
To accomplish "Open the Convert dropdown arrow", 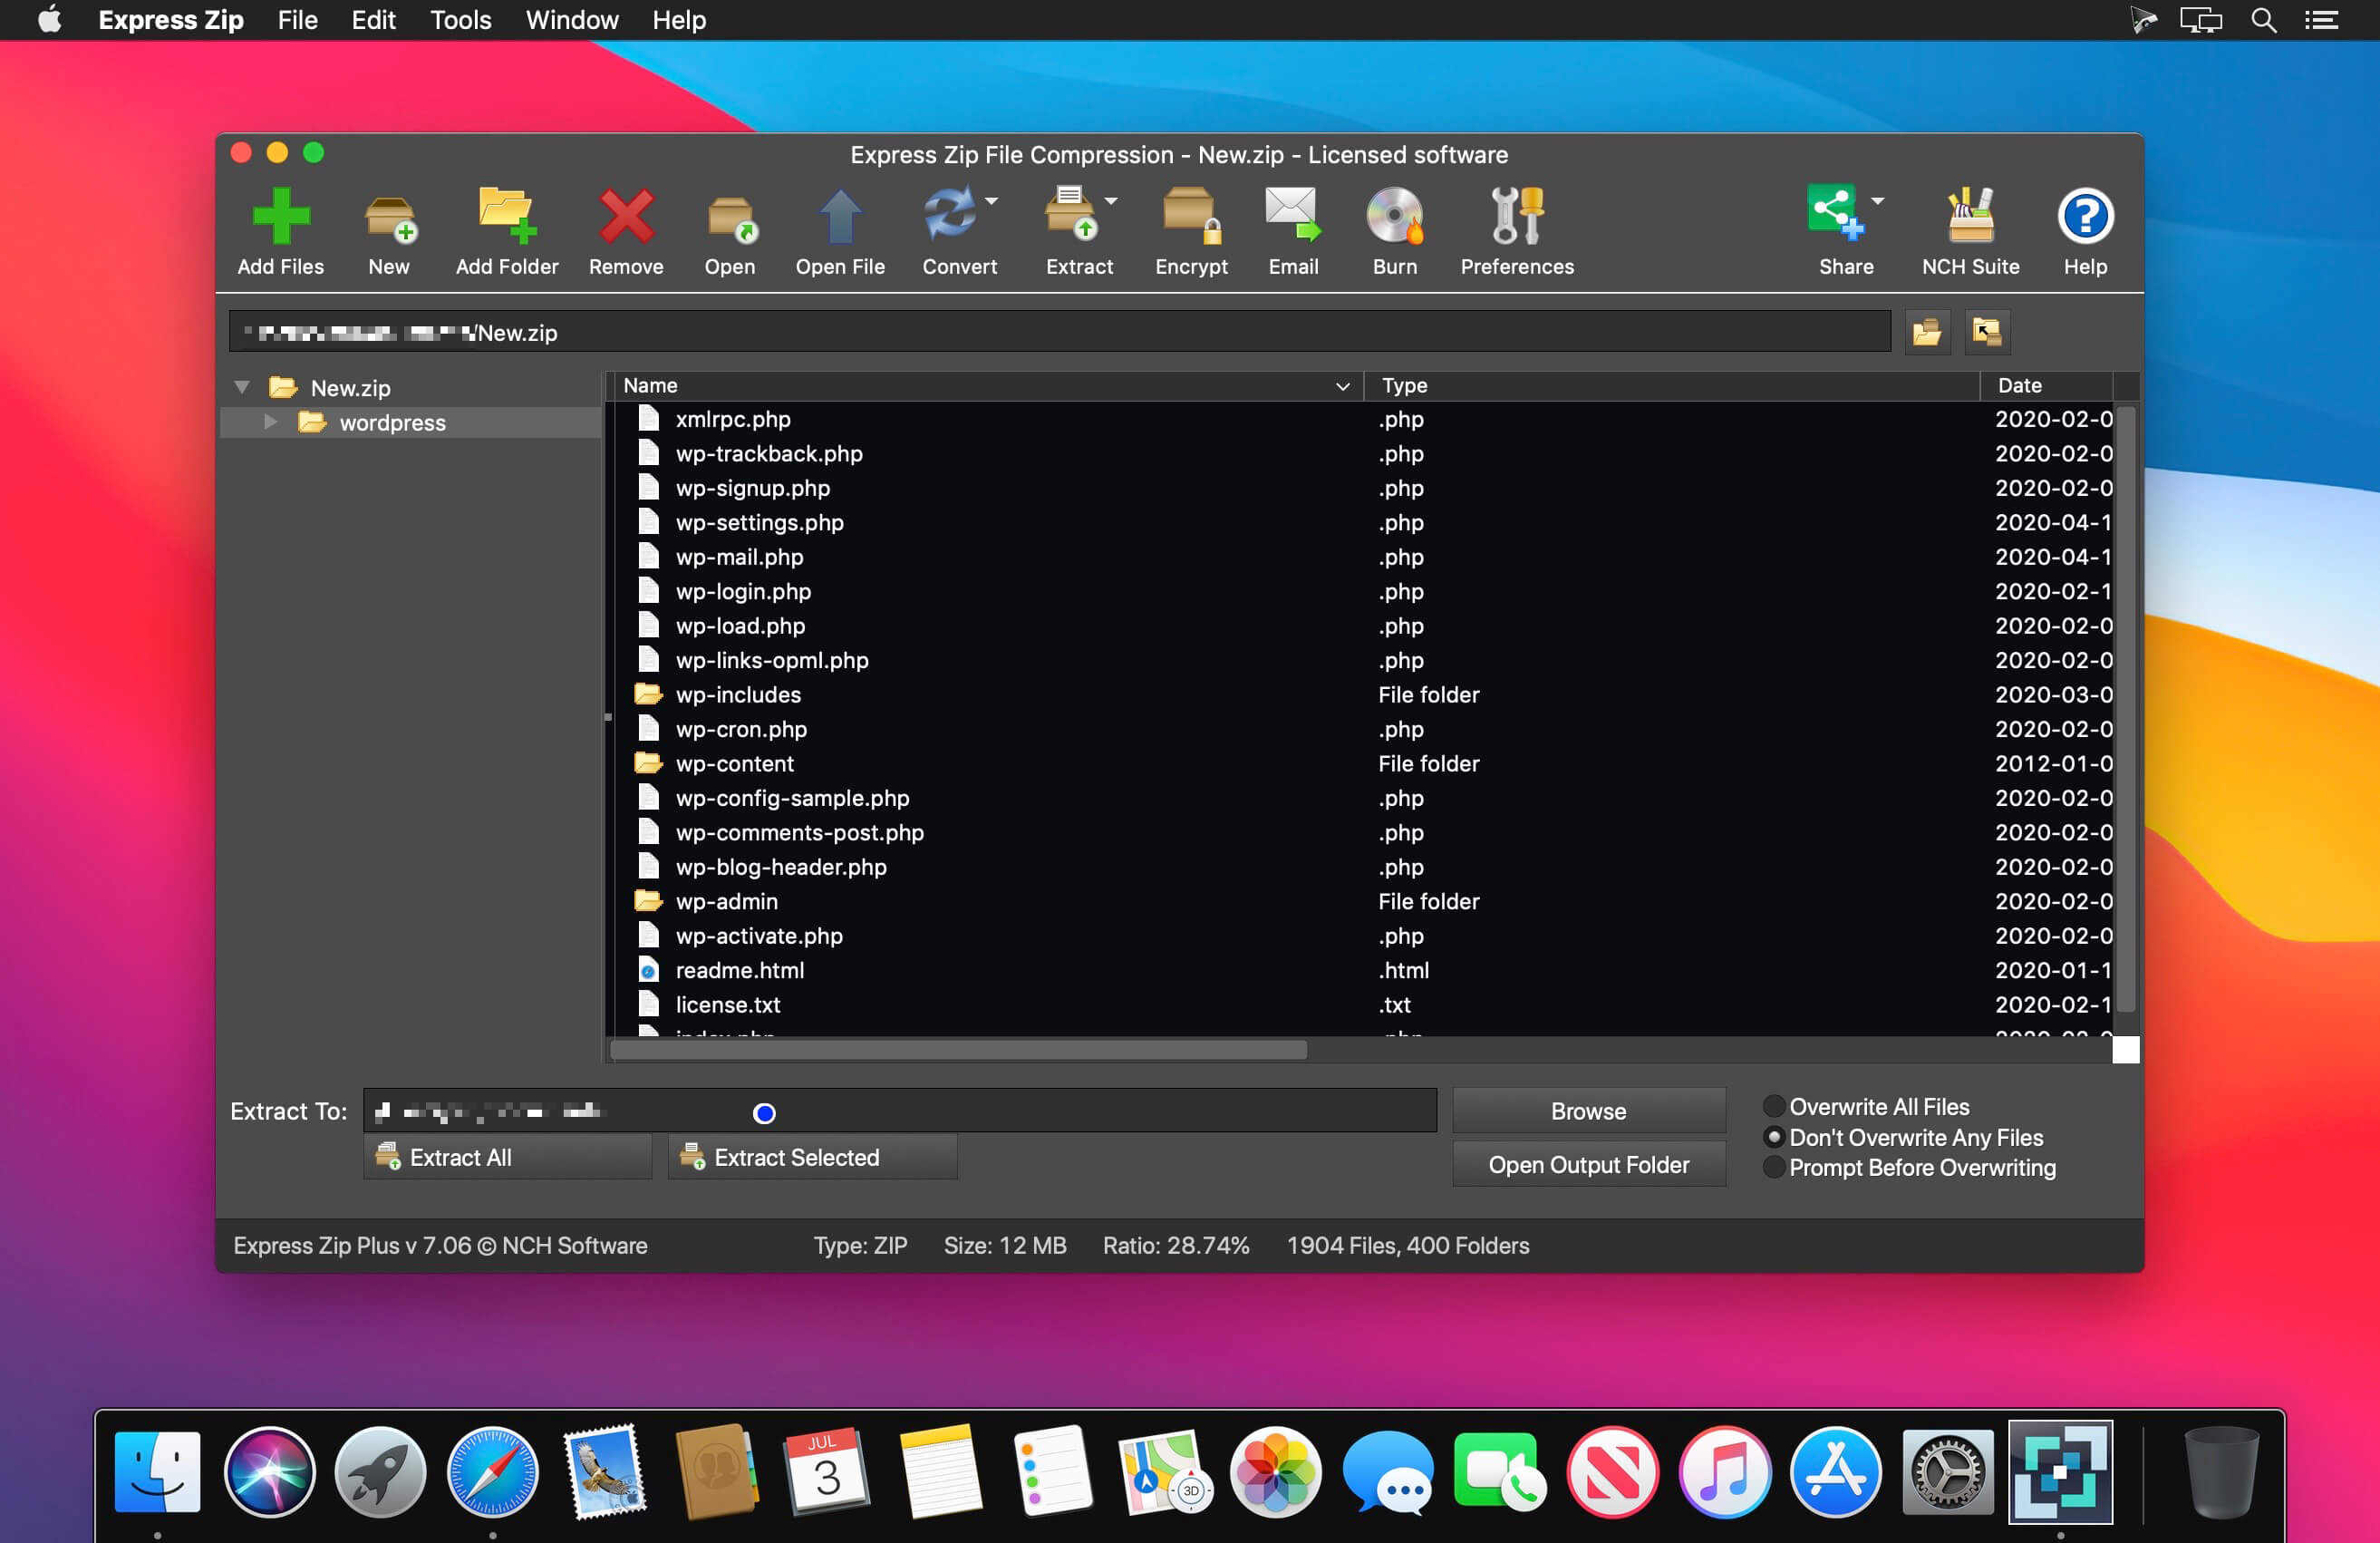I will 991,201.
